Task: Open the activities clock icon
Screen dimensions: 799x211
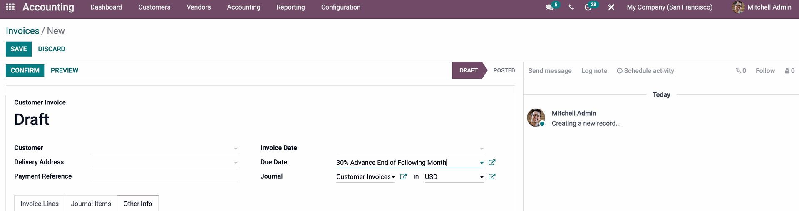Action: pos(588,7)
